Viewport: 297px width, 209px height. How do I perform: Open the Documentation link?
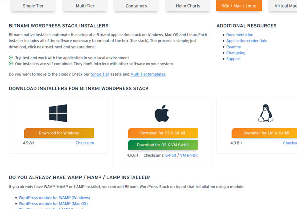[240, 35]
